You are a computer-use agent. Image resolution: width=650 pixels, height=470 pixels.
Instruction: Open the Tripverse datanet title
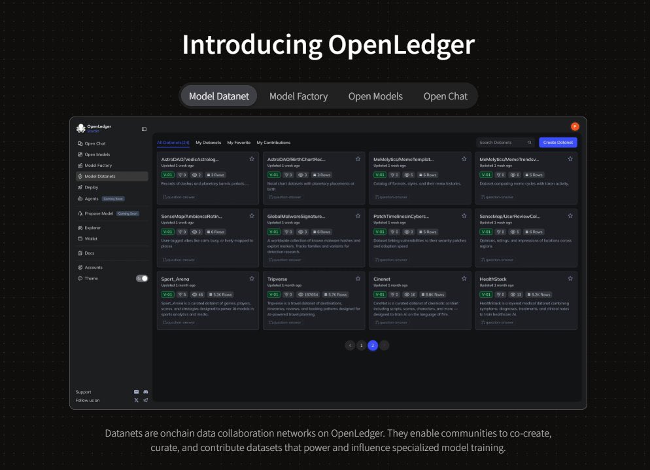click(277, 279)
